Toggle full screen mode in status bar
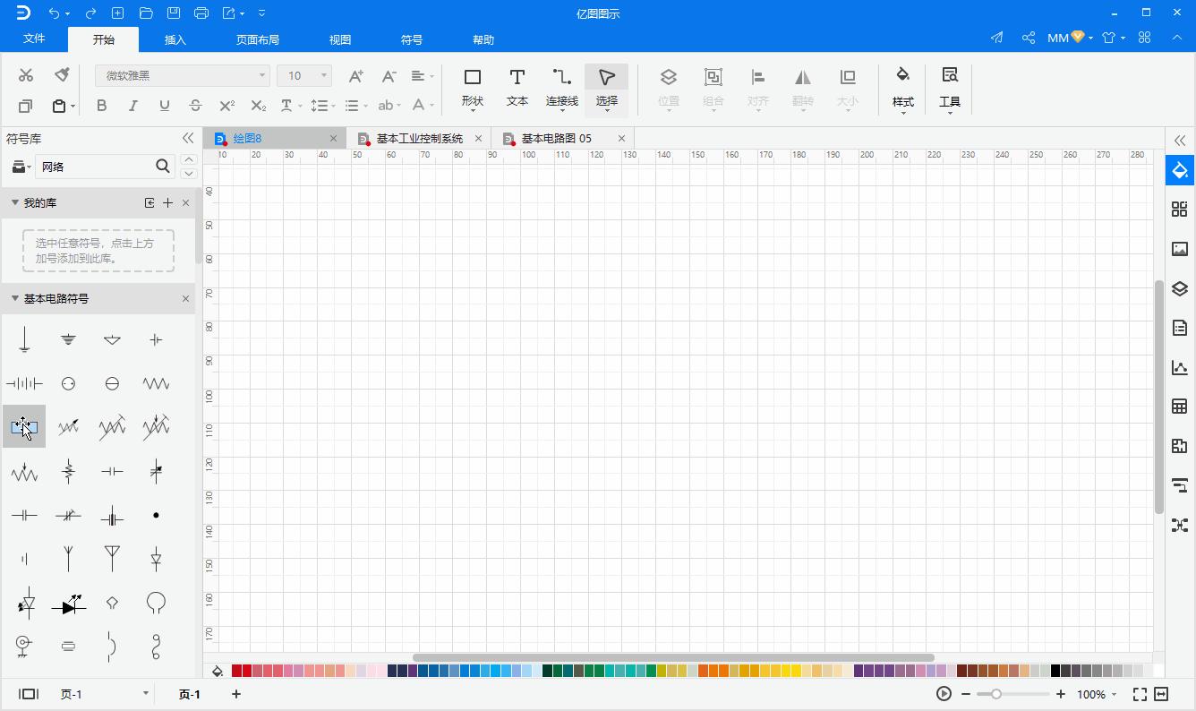The width and height of the screenshot is (1196, 711). click(1140, 694)
